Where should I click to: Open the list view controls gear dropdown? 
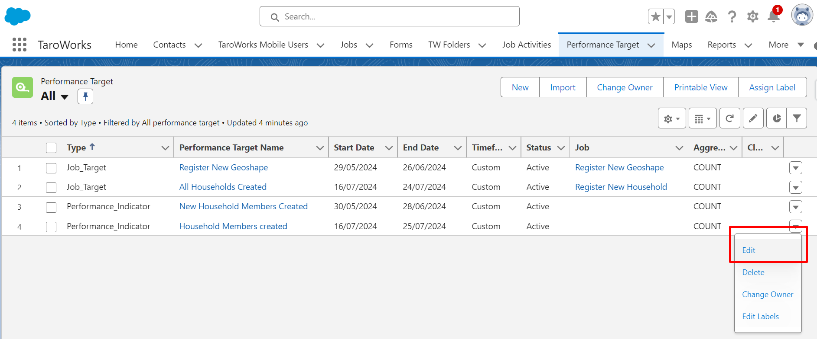671,118
